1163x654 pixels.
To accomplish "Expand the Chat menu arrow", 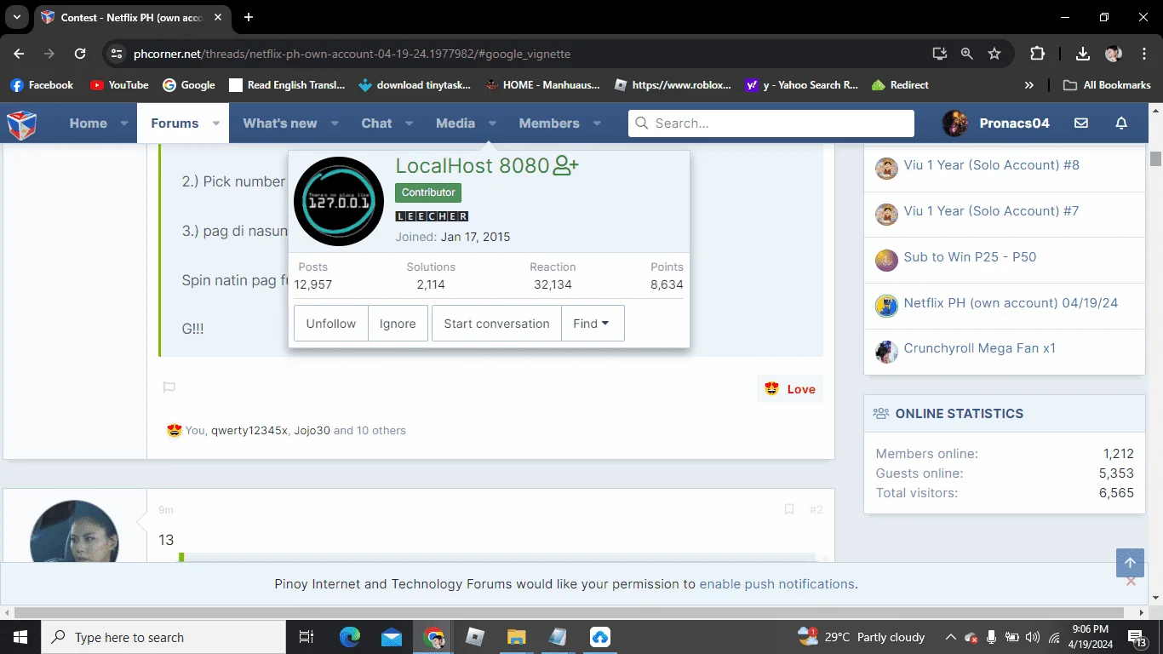I will click(409, 123).
